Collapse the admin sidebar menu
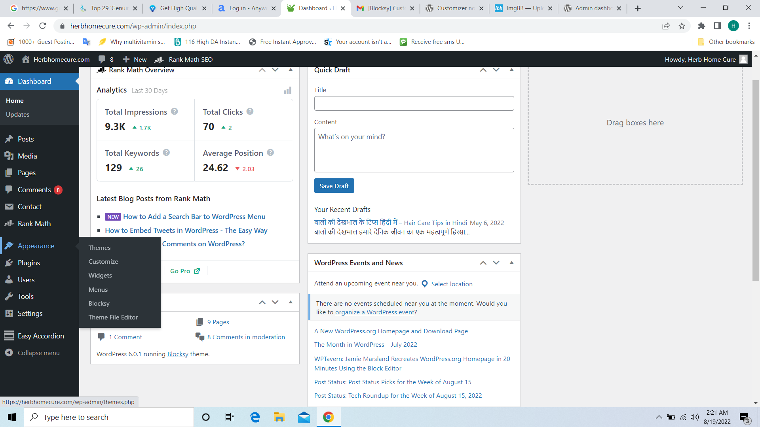Image resolution: width=760 pixels, height=427 pixels. pos(38,353)
